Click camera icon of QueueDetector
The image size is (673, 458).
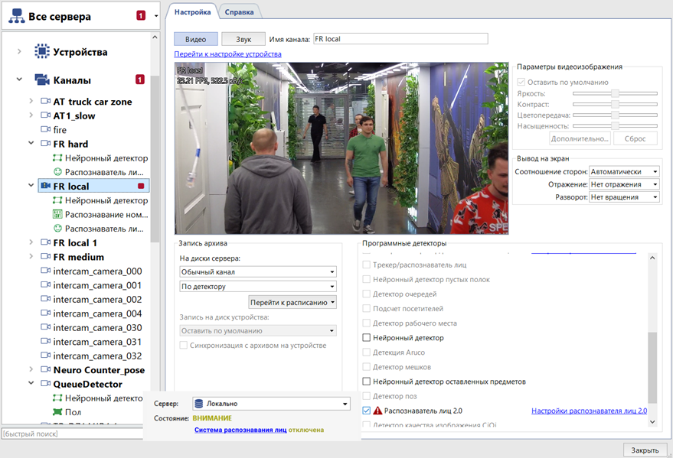45,384
